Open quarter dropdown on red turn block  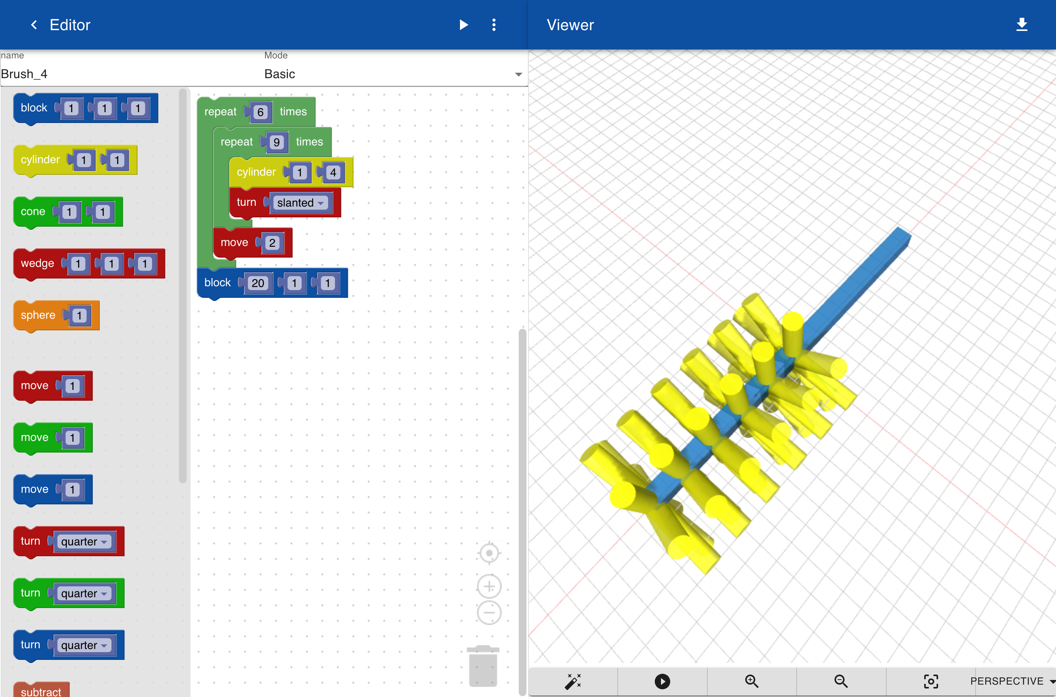(84, 542)
